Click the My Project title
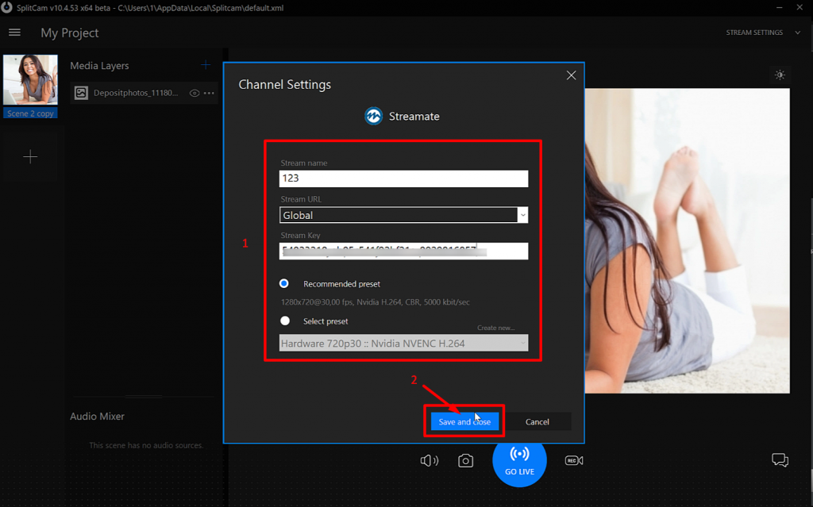 (70, 33)
